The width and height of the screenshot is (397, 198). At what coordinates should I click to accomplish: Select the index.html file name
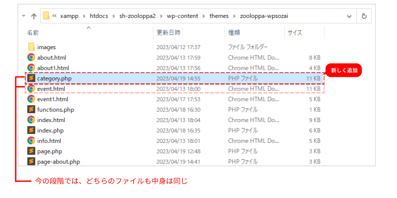[51, 120]
